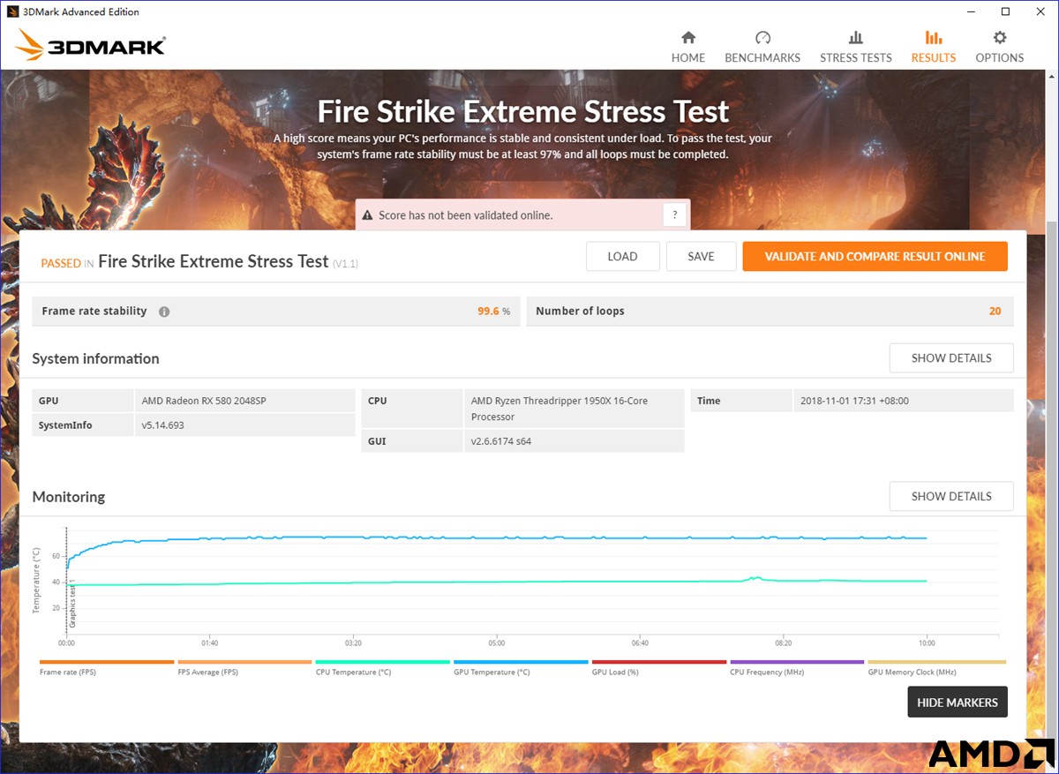Go to HOME tab label
Viewport: 1059px width, 774px height.
(x=688, y=57)
